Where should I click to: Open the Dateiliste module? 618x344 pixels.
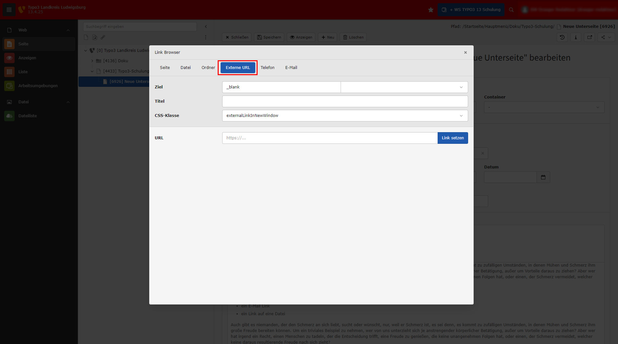(x=27, y=116)
